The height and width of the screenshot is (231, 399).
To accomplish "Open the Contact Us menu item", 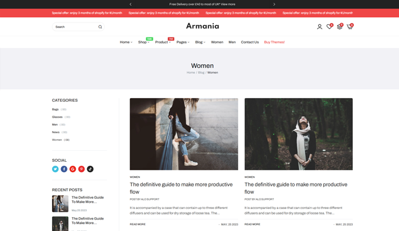I will [x=250, y=42].
